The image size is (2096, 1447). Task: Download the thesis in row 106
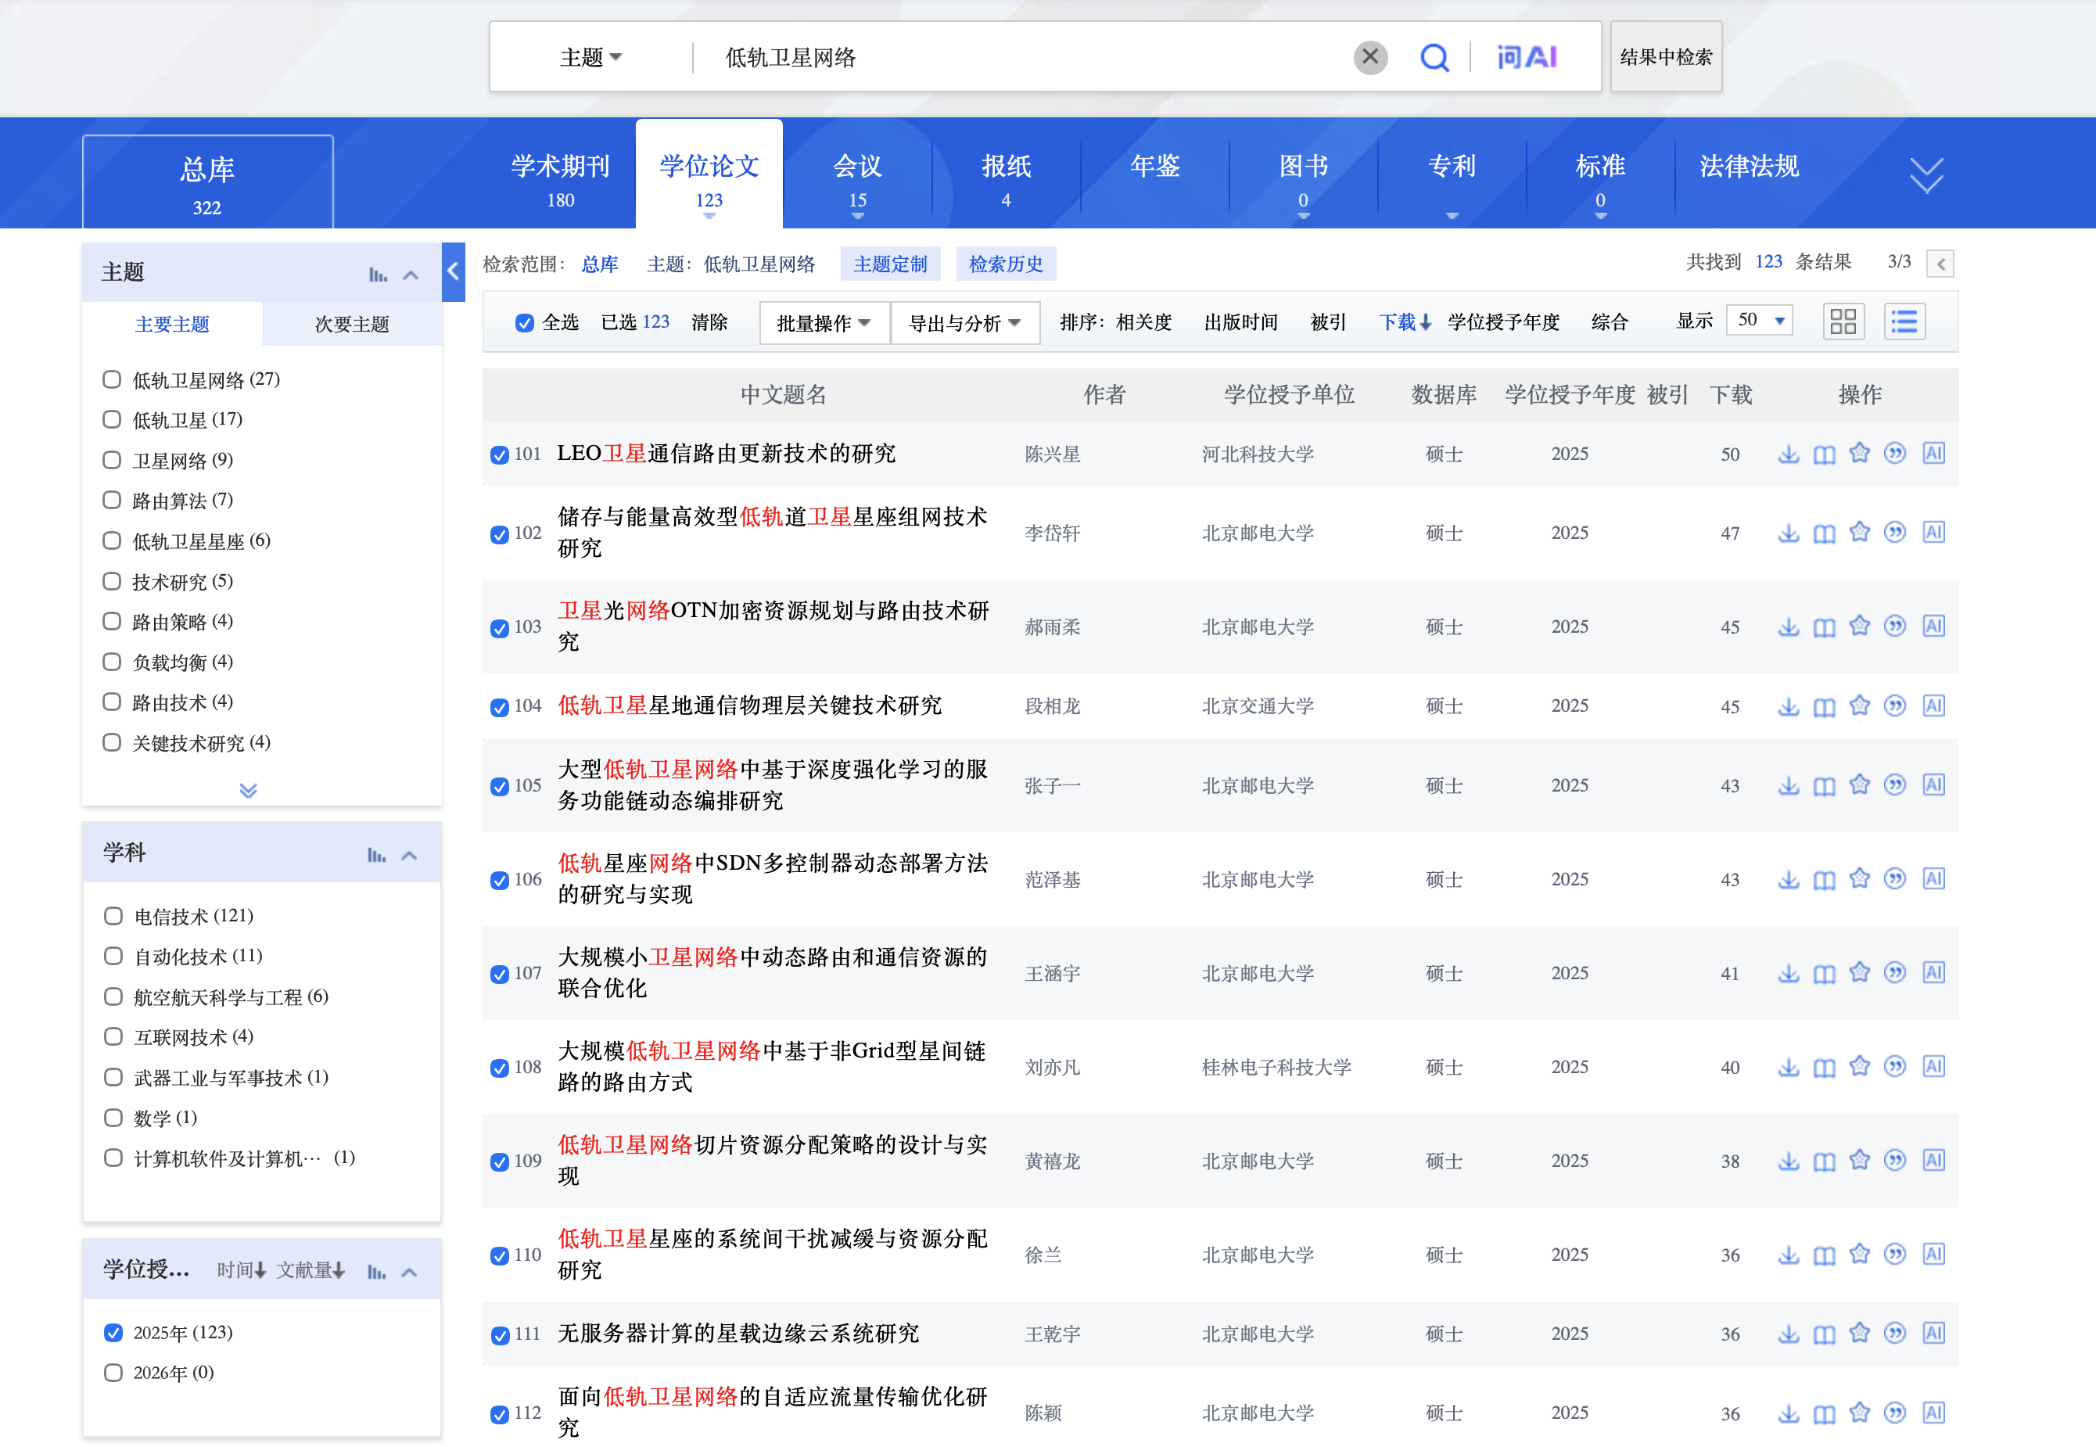coord(1788,878)
